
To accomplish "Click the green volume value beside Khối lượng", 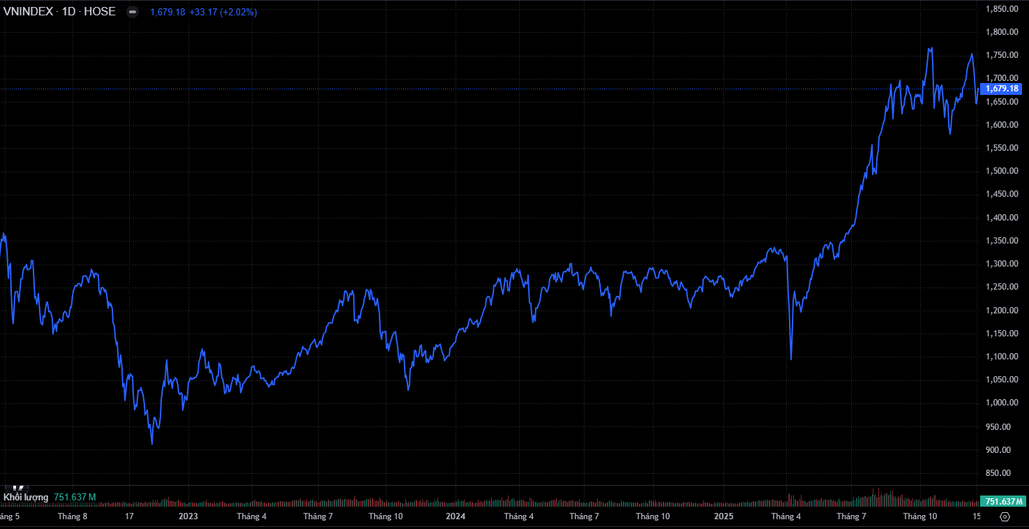I will point(75,498).
